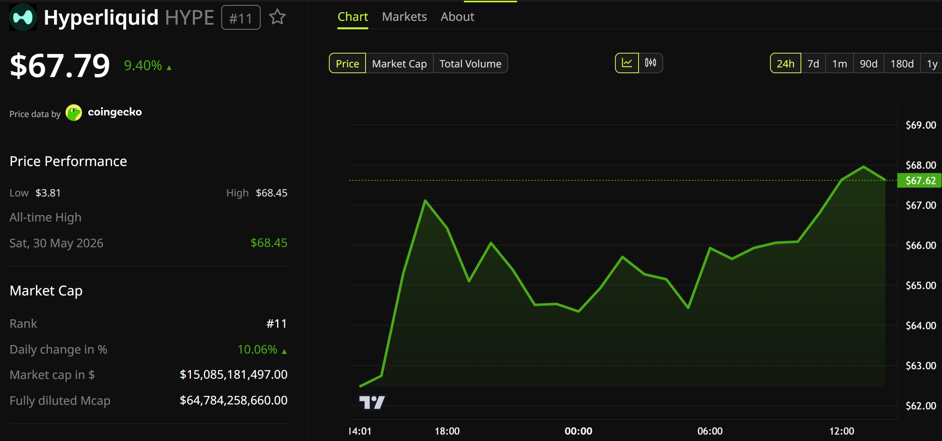Click the Low $3.81 value
Viewport: 942px width, 441px height.
(48, 193)
